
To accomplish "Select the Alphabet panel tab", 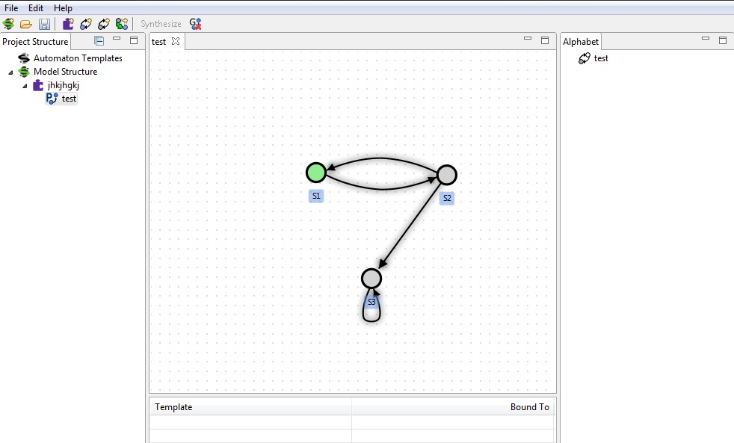I will point(581,42).
